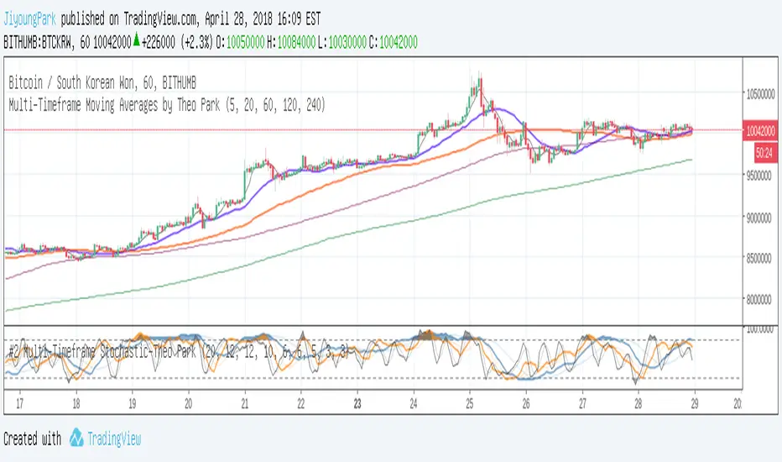Click the Bitcoin / South Korean Won title
782x462 pixels.
[102, 82]
